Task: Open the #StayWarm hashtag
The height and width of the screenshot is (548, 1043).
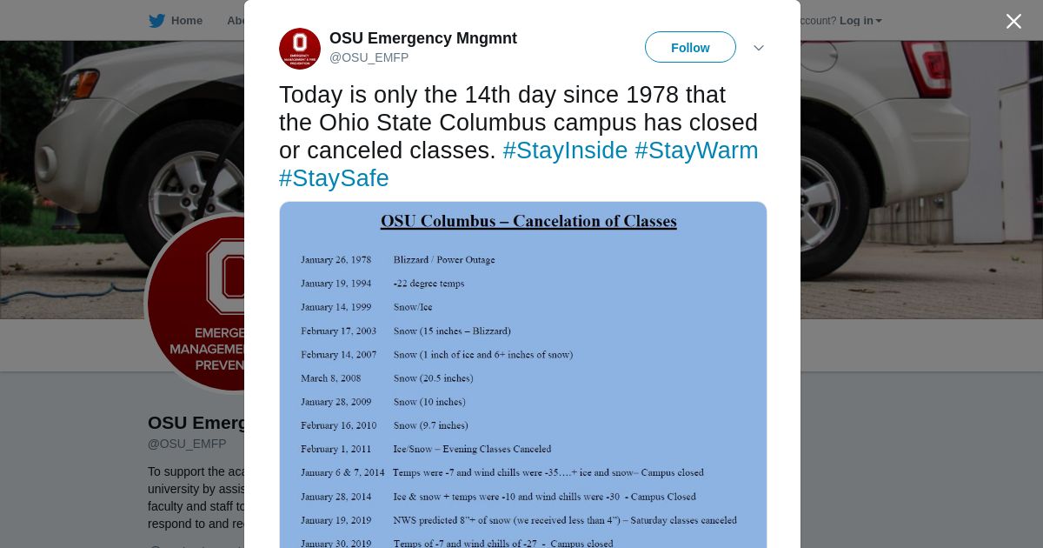Action: coord(696,150)
